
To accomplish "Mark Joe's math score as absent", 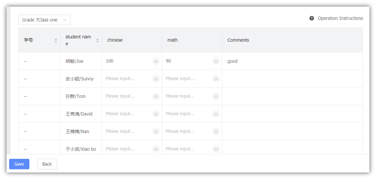I will tap(216, 61).
